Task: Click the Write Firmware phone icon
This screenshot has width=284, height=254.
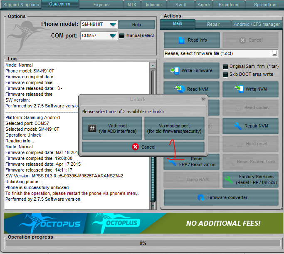Action: pyautogui.click(x=175, y=70)
